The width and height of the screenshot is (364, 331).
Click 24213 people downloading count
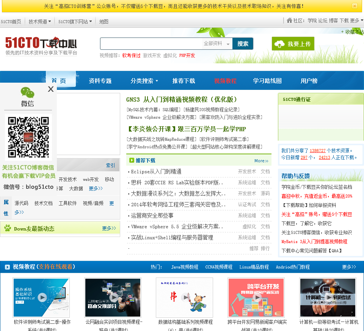pos(324,158)
